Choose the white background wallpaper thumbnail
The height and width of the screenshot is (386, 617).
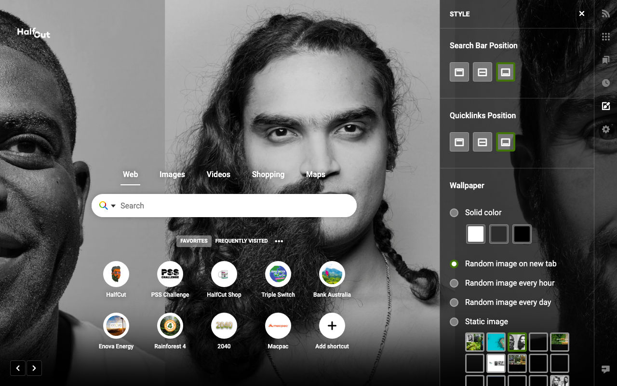click(496, 363)
